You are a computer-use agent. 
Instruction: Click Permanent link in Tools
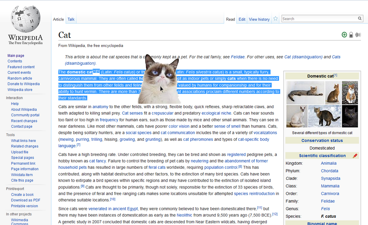(x=23, y=163)
